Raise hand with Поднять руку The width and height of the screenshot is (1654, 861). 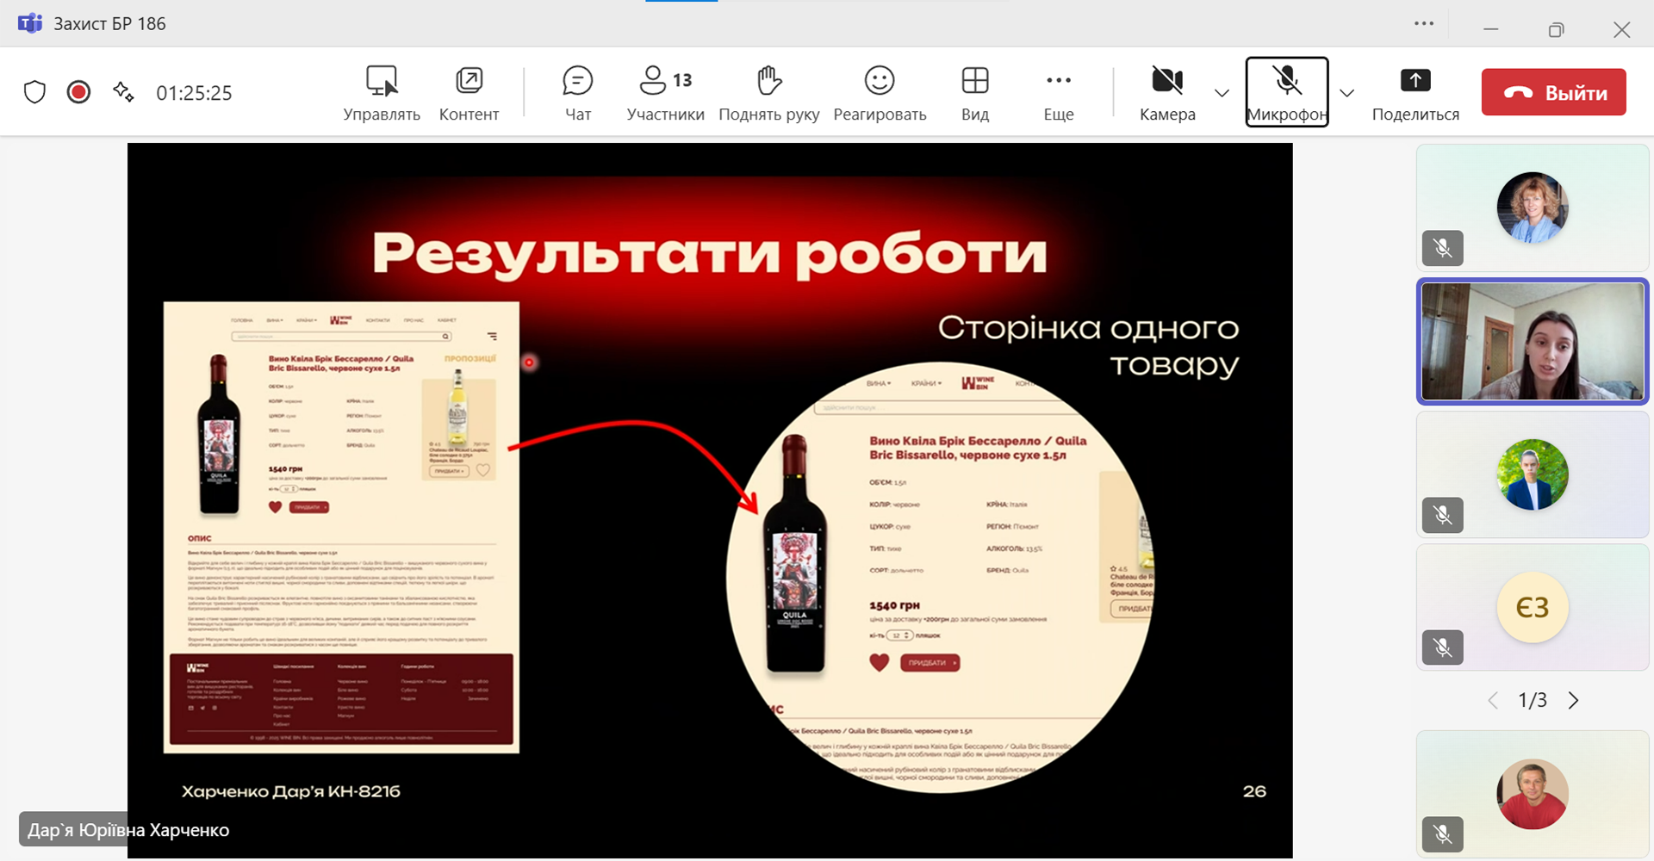768,92
